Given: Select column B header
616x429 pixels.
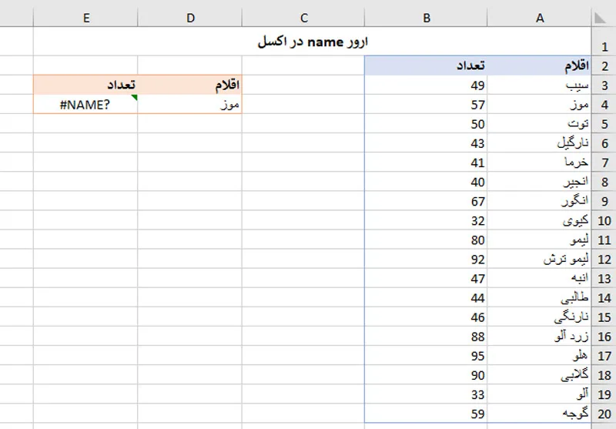Looking at the screenshot, I should (x=427, y=18).
